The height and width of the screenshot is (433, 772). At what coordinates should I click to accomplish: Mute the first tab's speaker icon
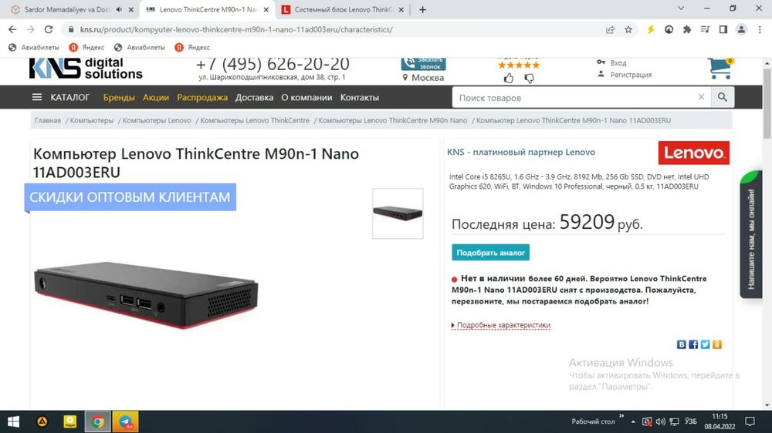(x=119, y=9)
